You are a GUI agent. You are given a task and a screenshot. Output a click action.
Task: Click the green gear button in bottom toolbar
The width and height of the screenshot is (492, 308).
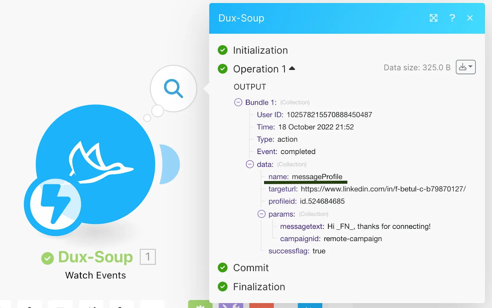[200, 304]
